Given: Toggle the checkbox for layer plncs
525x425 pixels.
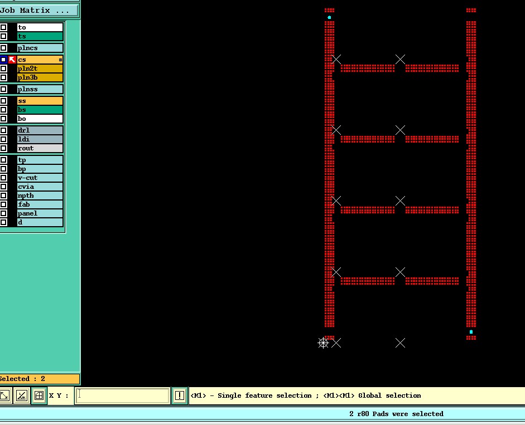Looking at the screenshot, I should tap(3, 48).
